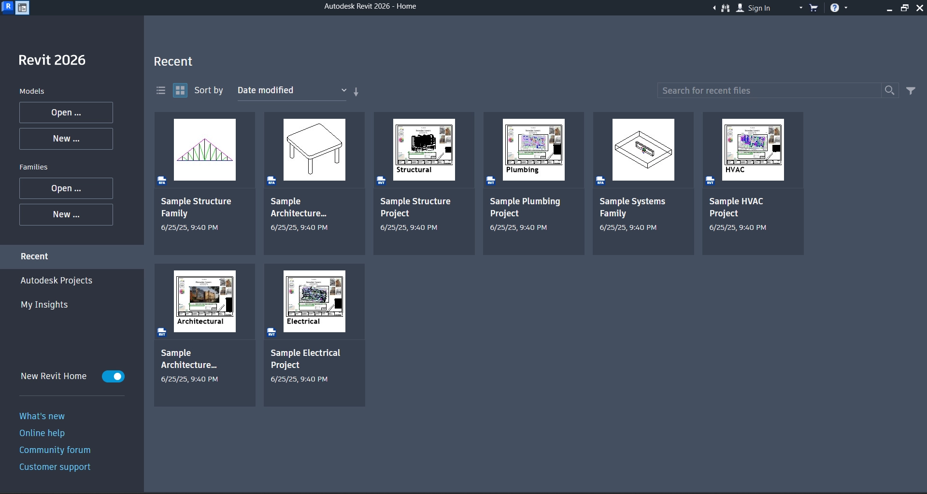Reverse sort order with the down arrow icon
Screen dimensions: 927x494
(356, 92)
